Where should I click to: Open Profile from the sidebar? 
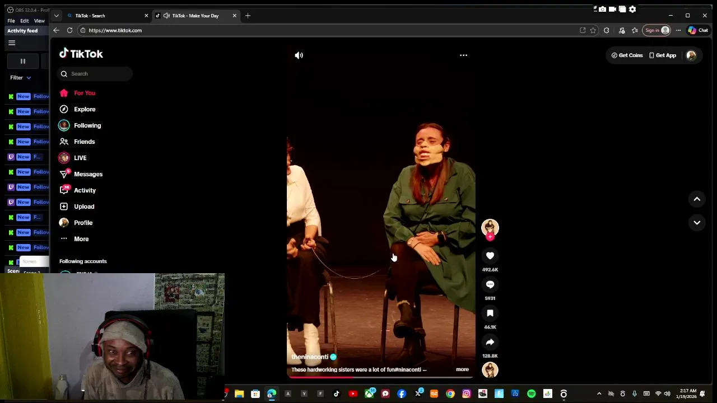(x=76, y=223)
